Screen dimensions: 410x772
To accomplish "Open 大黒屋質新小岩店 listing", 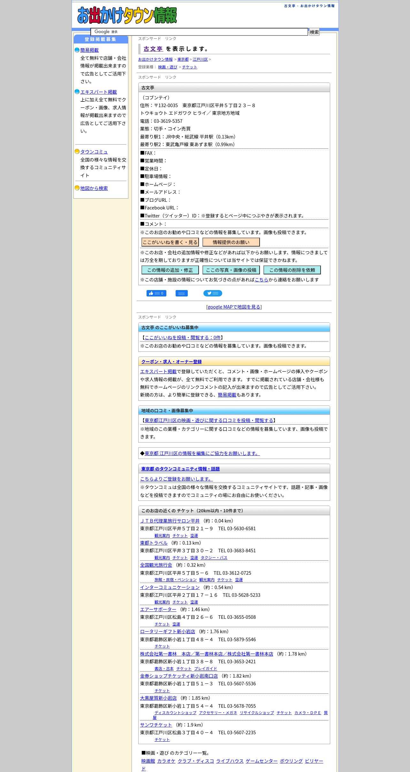I will coord(158,698).
